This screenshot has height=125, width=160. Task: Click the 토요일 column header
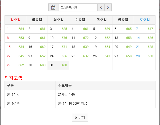click(x=144, y=20)
